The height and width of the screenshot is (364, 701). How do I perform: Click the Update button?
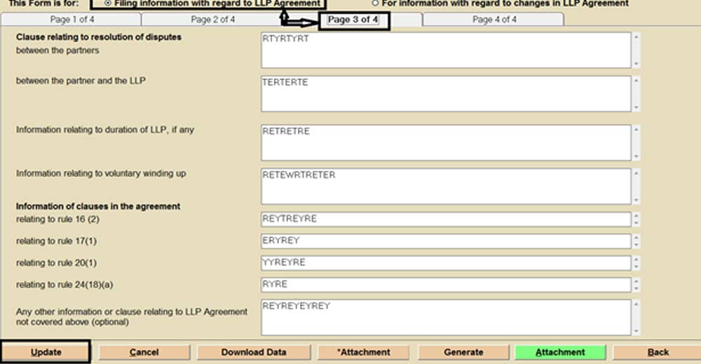tap(46, 352)
